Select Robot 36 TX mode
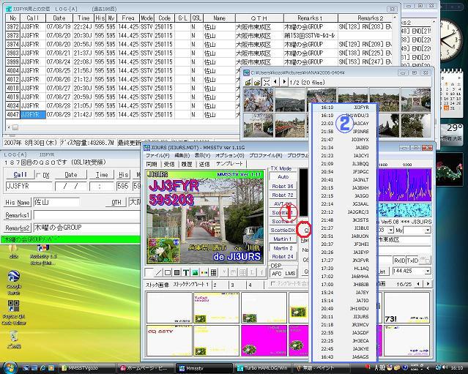Screen dimensions: 468x374 coord(283,186)
